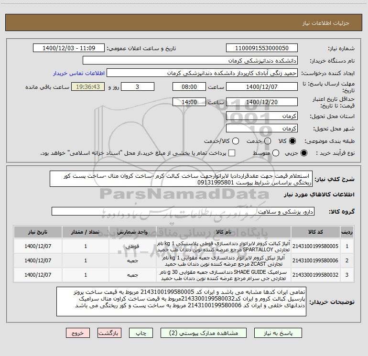Toggle the اسناد خزانه اسلامی payment checkbox
Screen dimensions: 368x356
232,153
